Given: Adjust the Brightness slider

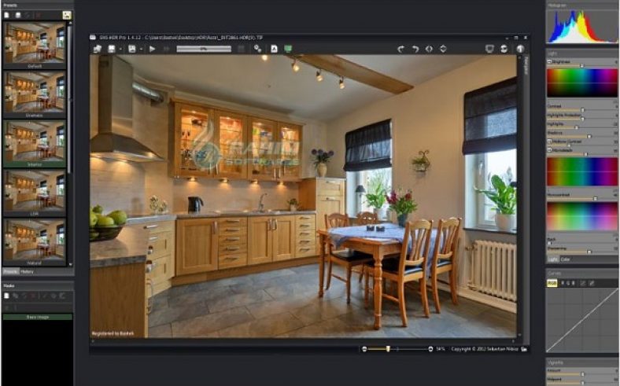Looking at the screenshot, I should click(582, 65).
